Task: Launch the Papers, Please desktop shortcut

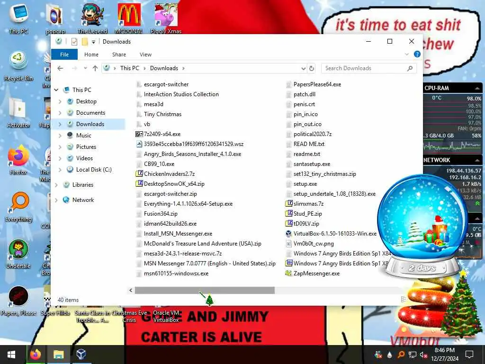Action: [x=18, y=300]
